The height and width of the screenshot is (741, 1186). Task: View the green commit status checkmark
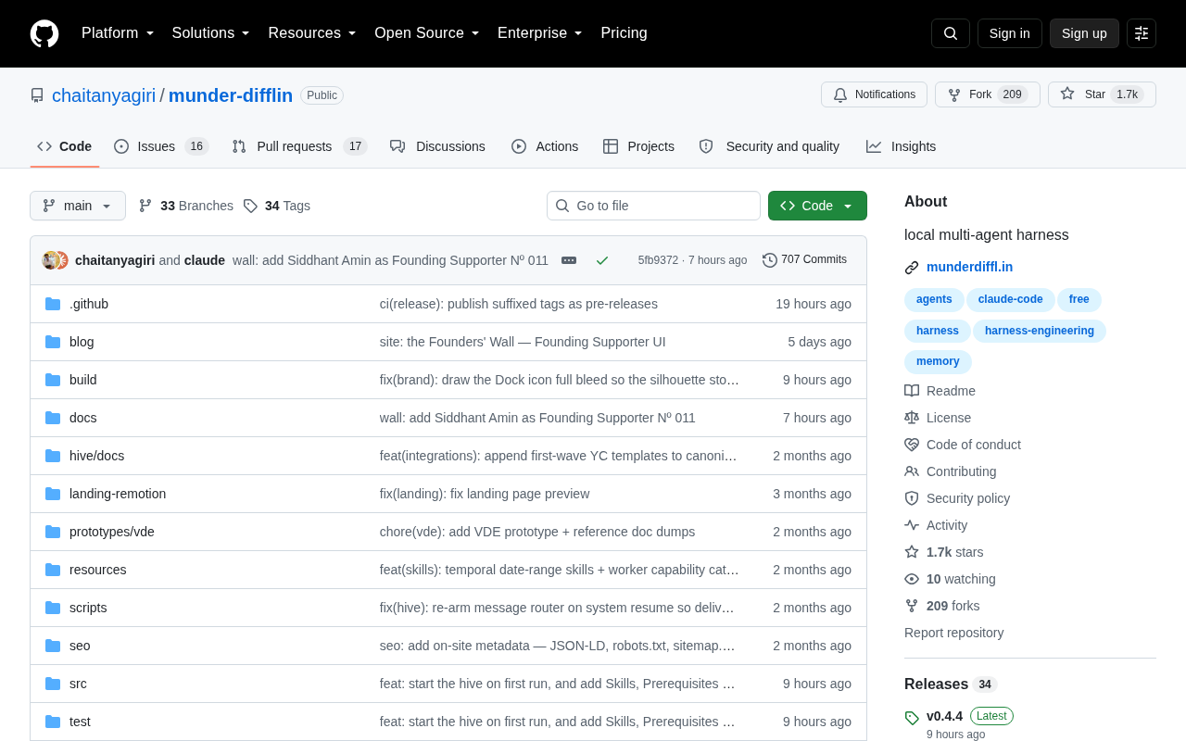click(x=602, y=260)
